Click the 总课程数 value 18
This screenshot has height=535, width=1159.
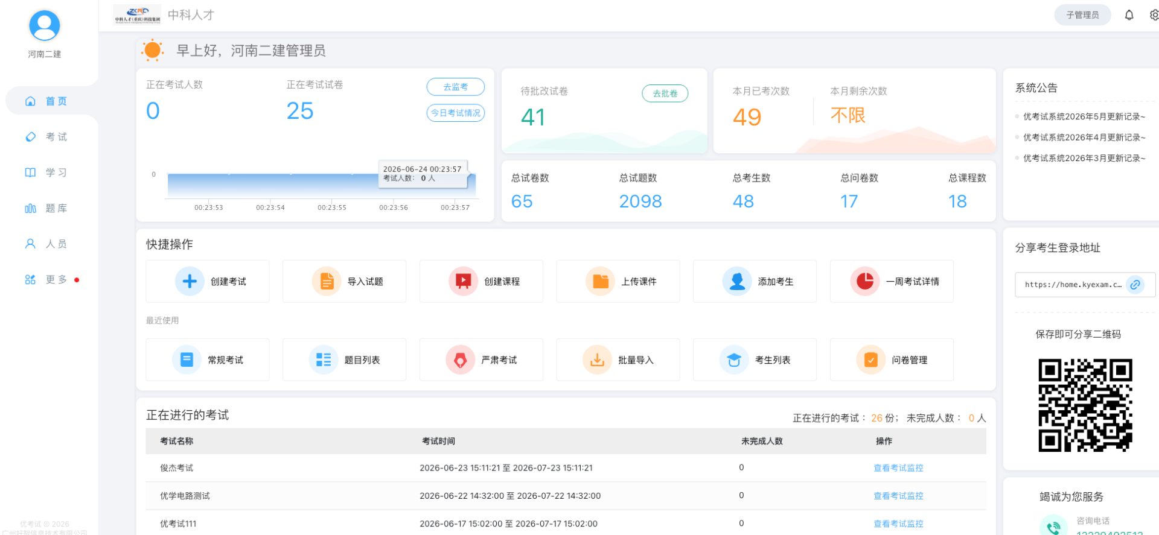point(957,201)
